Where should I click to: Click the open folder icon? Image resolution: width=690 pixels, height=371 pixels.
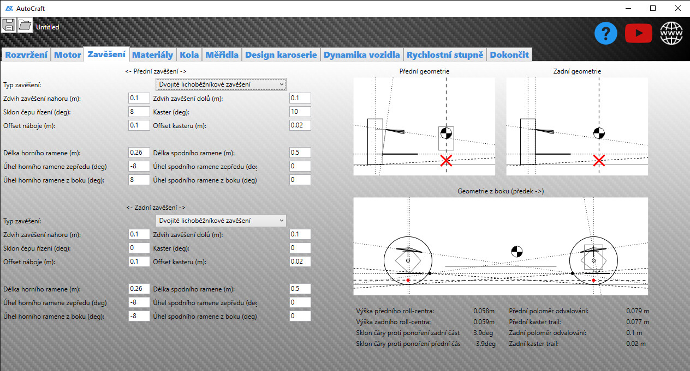[25, 25]
